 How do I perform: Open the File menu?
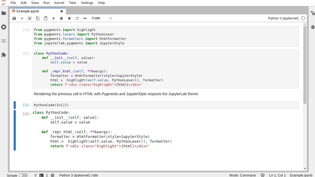coord(13,3)
